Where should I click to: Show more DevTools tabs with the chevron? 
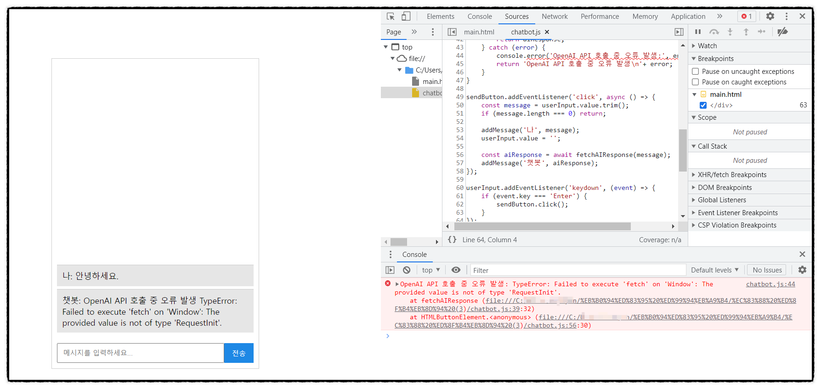pyautogui.click(x=719, y=17)
